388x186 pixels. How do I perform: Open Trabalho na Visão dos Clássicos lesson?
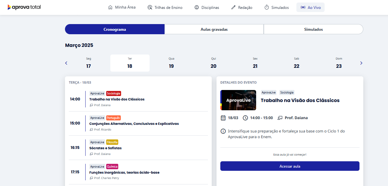point(117,99)
